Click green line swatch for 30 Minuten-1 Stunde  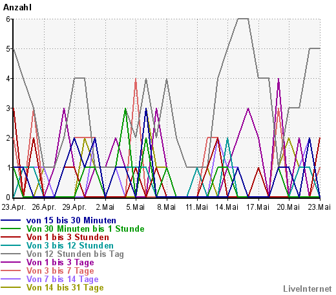tap(11, 229)
